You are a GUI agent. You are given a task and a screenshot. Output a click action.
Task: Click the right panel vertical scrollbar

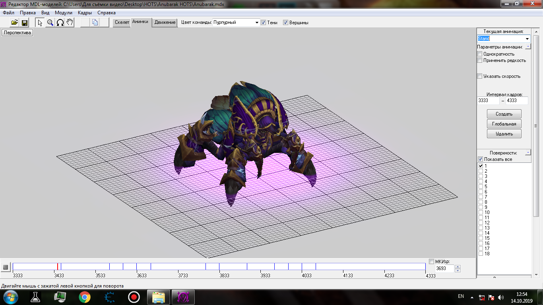point(536,126)
